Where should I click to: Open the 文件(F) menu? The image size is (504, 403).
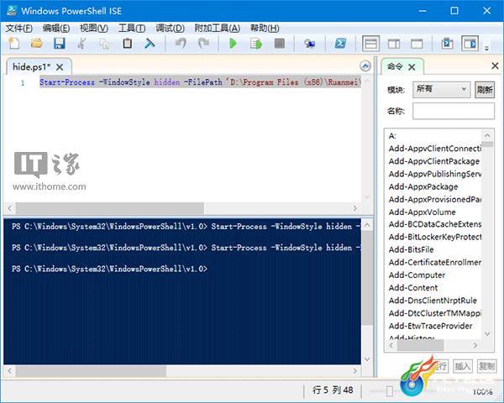19,29
